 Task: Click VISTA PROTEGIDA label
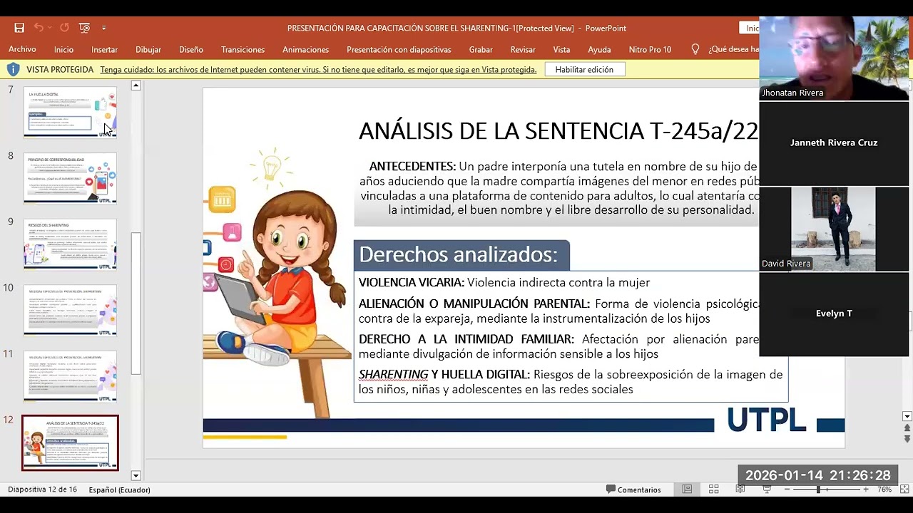pyautogui.click(x=60, y=69)
